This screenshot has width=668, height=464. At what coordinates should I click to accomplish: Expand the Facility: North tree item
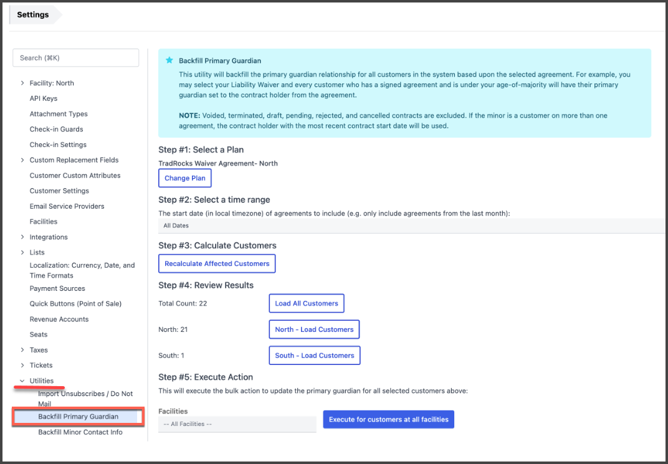[x=22, y=83]
